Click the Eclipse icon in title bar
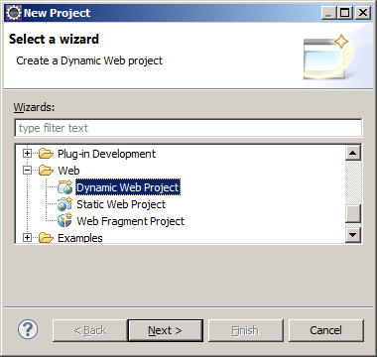The height and width of the screenshot is (357, 377). tap(14, 13)
